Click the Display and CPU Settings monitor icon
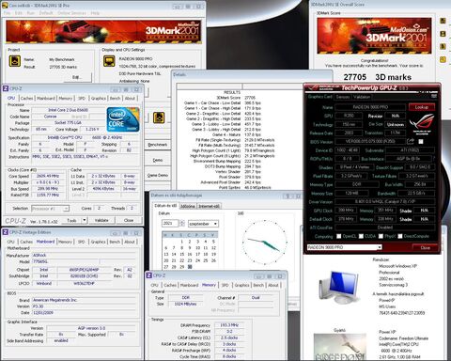451x361 pixels. (109, 61)
